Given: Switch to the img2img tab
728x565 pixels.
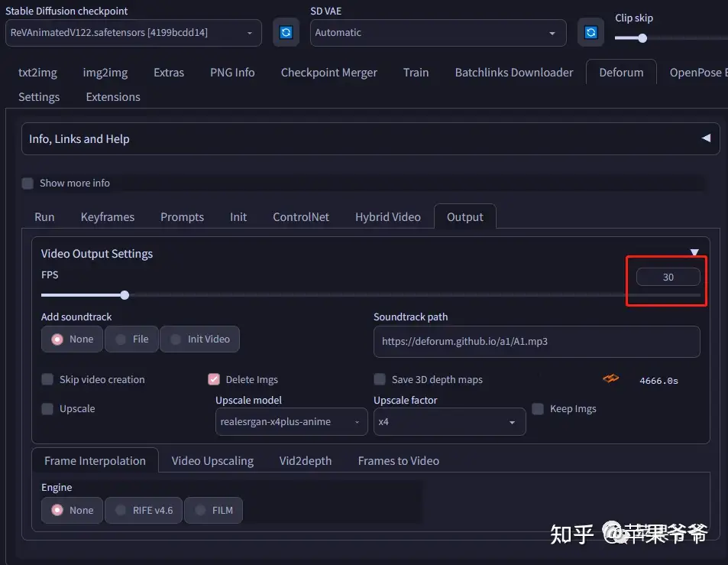Looking at the screenshot, I should 105,73.
